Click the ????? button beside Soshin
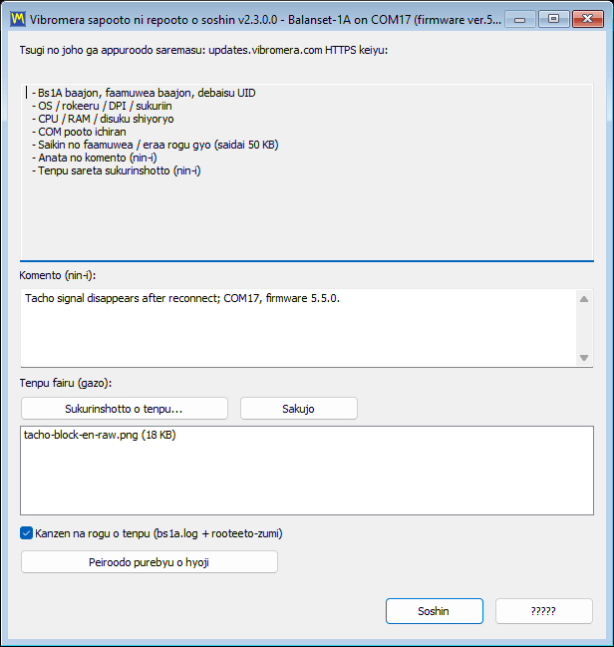 point(544,611)
